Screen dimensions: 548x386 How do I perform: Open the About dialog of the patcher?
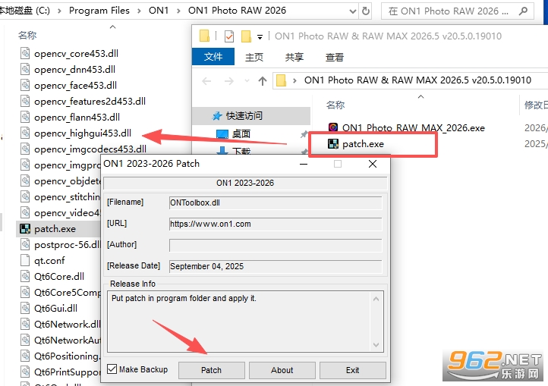point(282,370)
